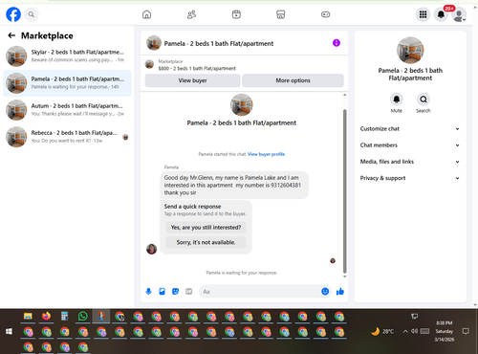Open Rebecca conversation in chat list
The width and height of the screenshot is (478, 354).
coord(67,137)
